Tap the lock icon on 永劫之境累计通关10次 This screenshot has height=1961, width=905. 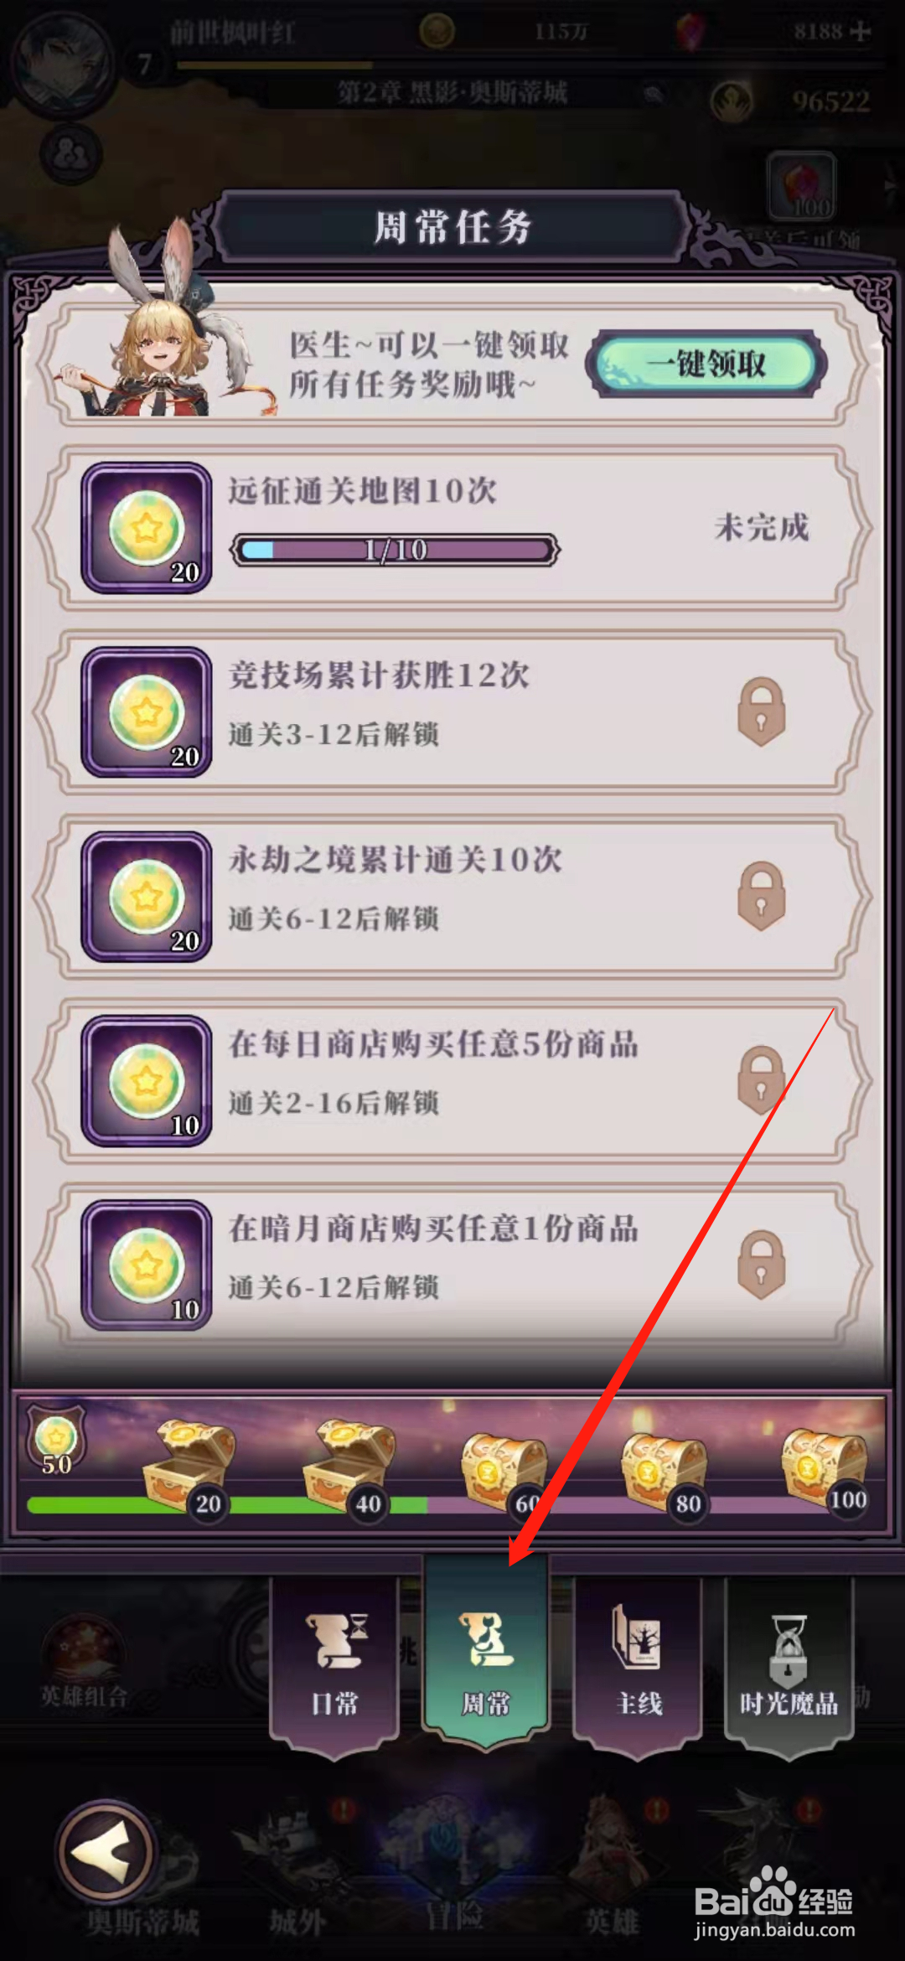(761, 897)
